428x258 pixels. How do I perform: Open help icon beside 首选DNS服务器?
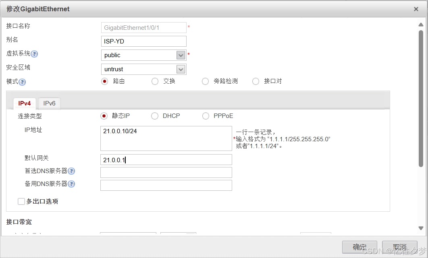point(71,171)
